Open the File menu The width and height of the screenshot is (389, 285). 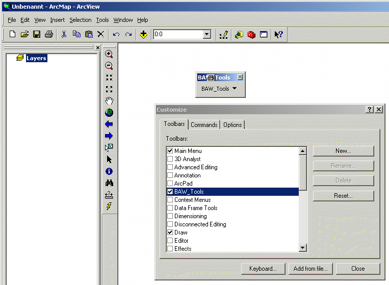(x=12, y=20)
